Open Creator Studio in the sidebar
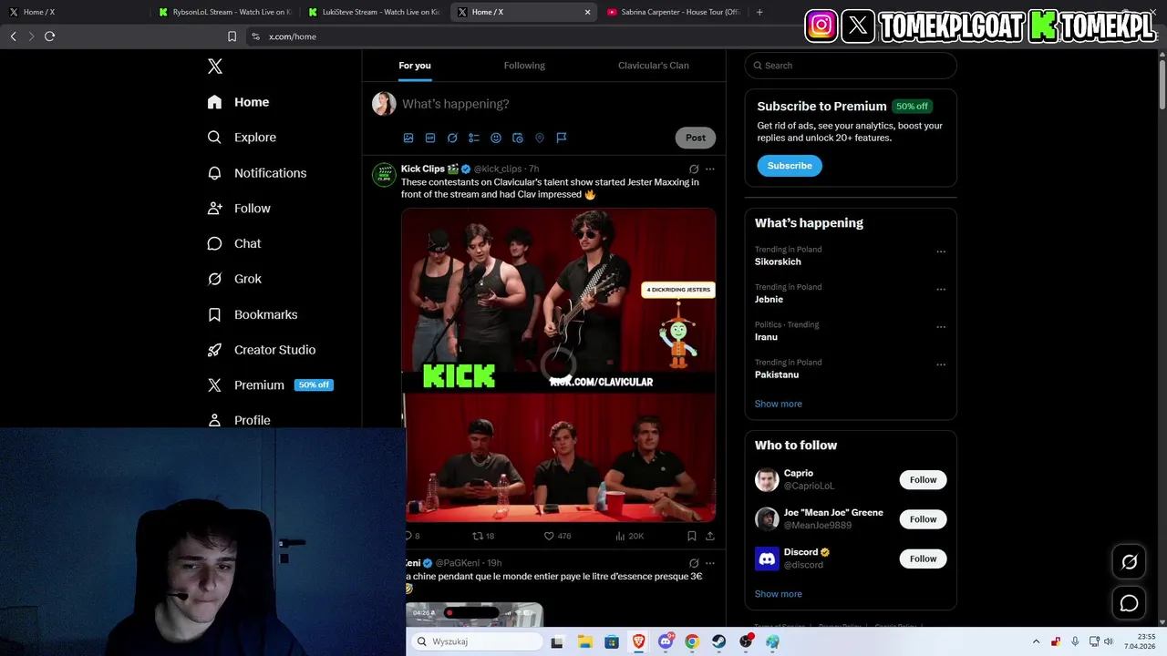The width and height of the screenshot is (1167, 656). (262, 350)
